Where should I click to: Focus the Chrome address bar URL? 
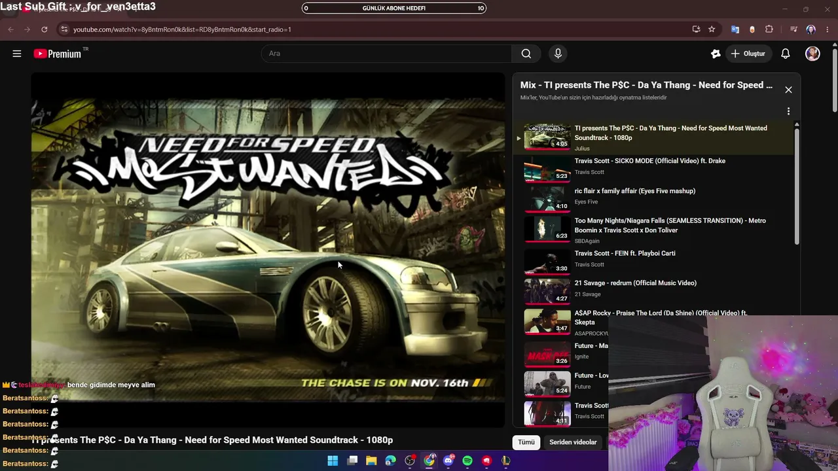[182, 29]
